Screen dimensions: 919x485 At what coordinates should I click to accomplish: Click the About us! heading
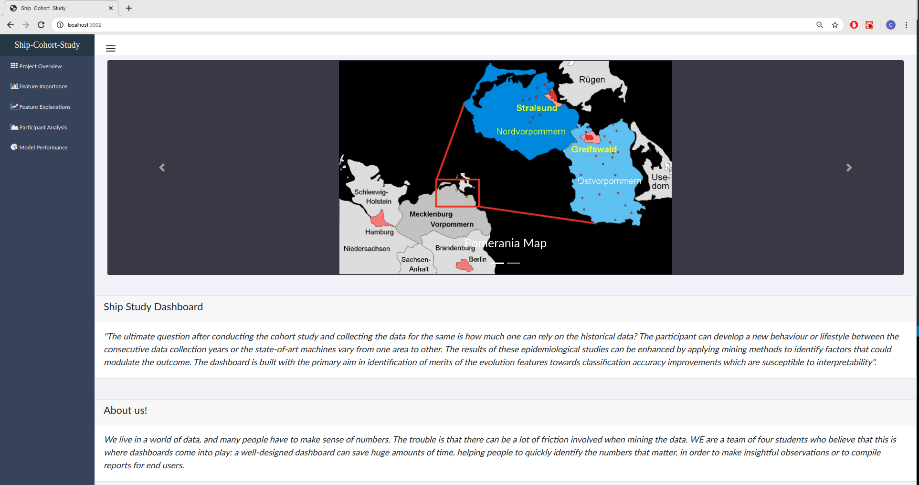(x=126, y=411)
